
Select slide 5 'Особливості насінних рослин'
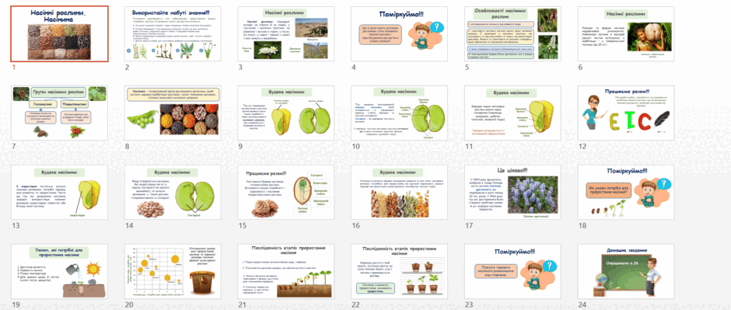pyautogui.click(x=512, y=34)
